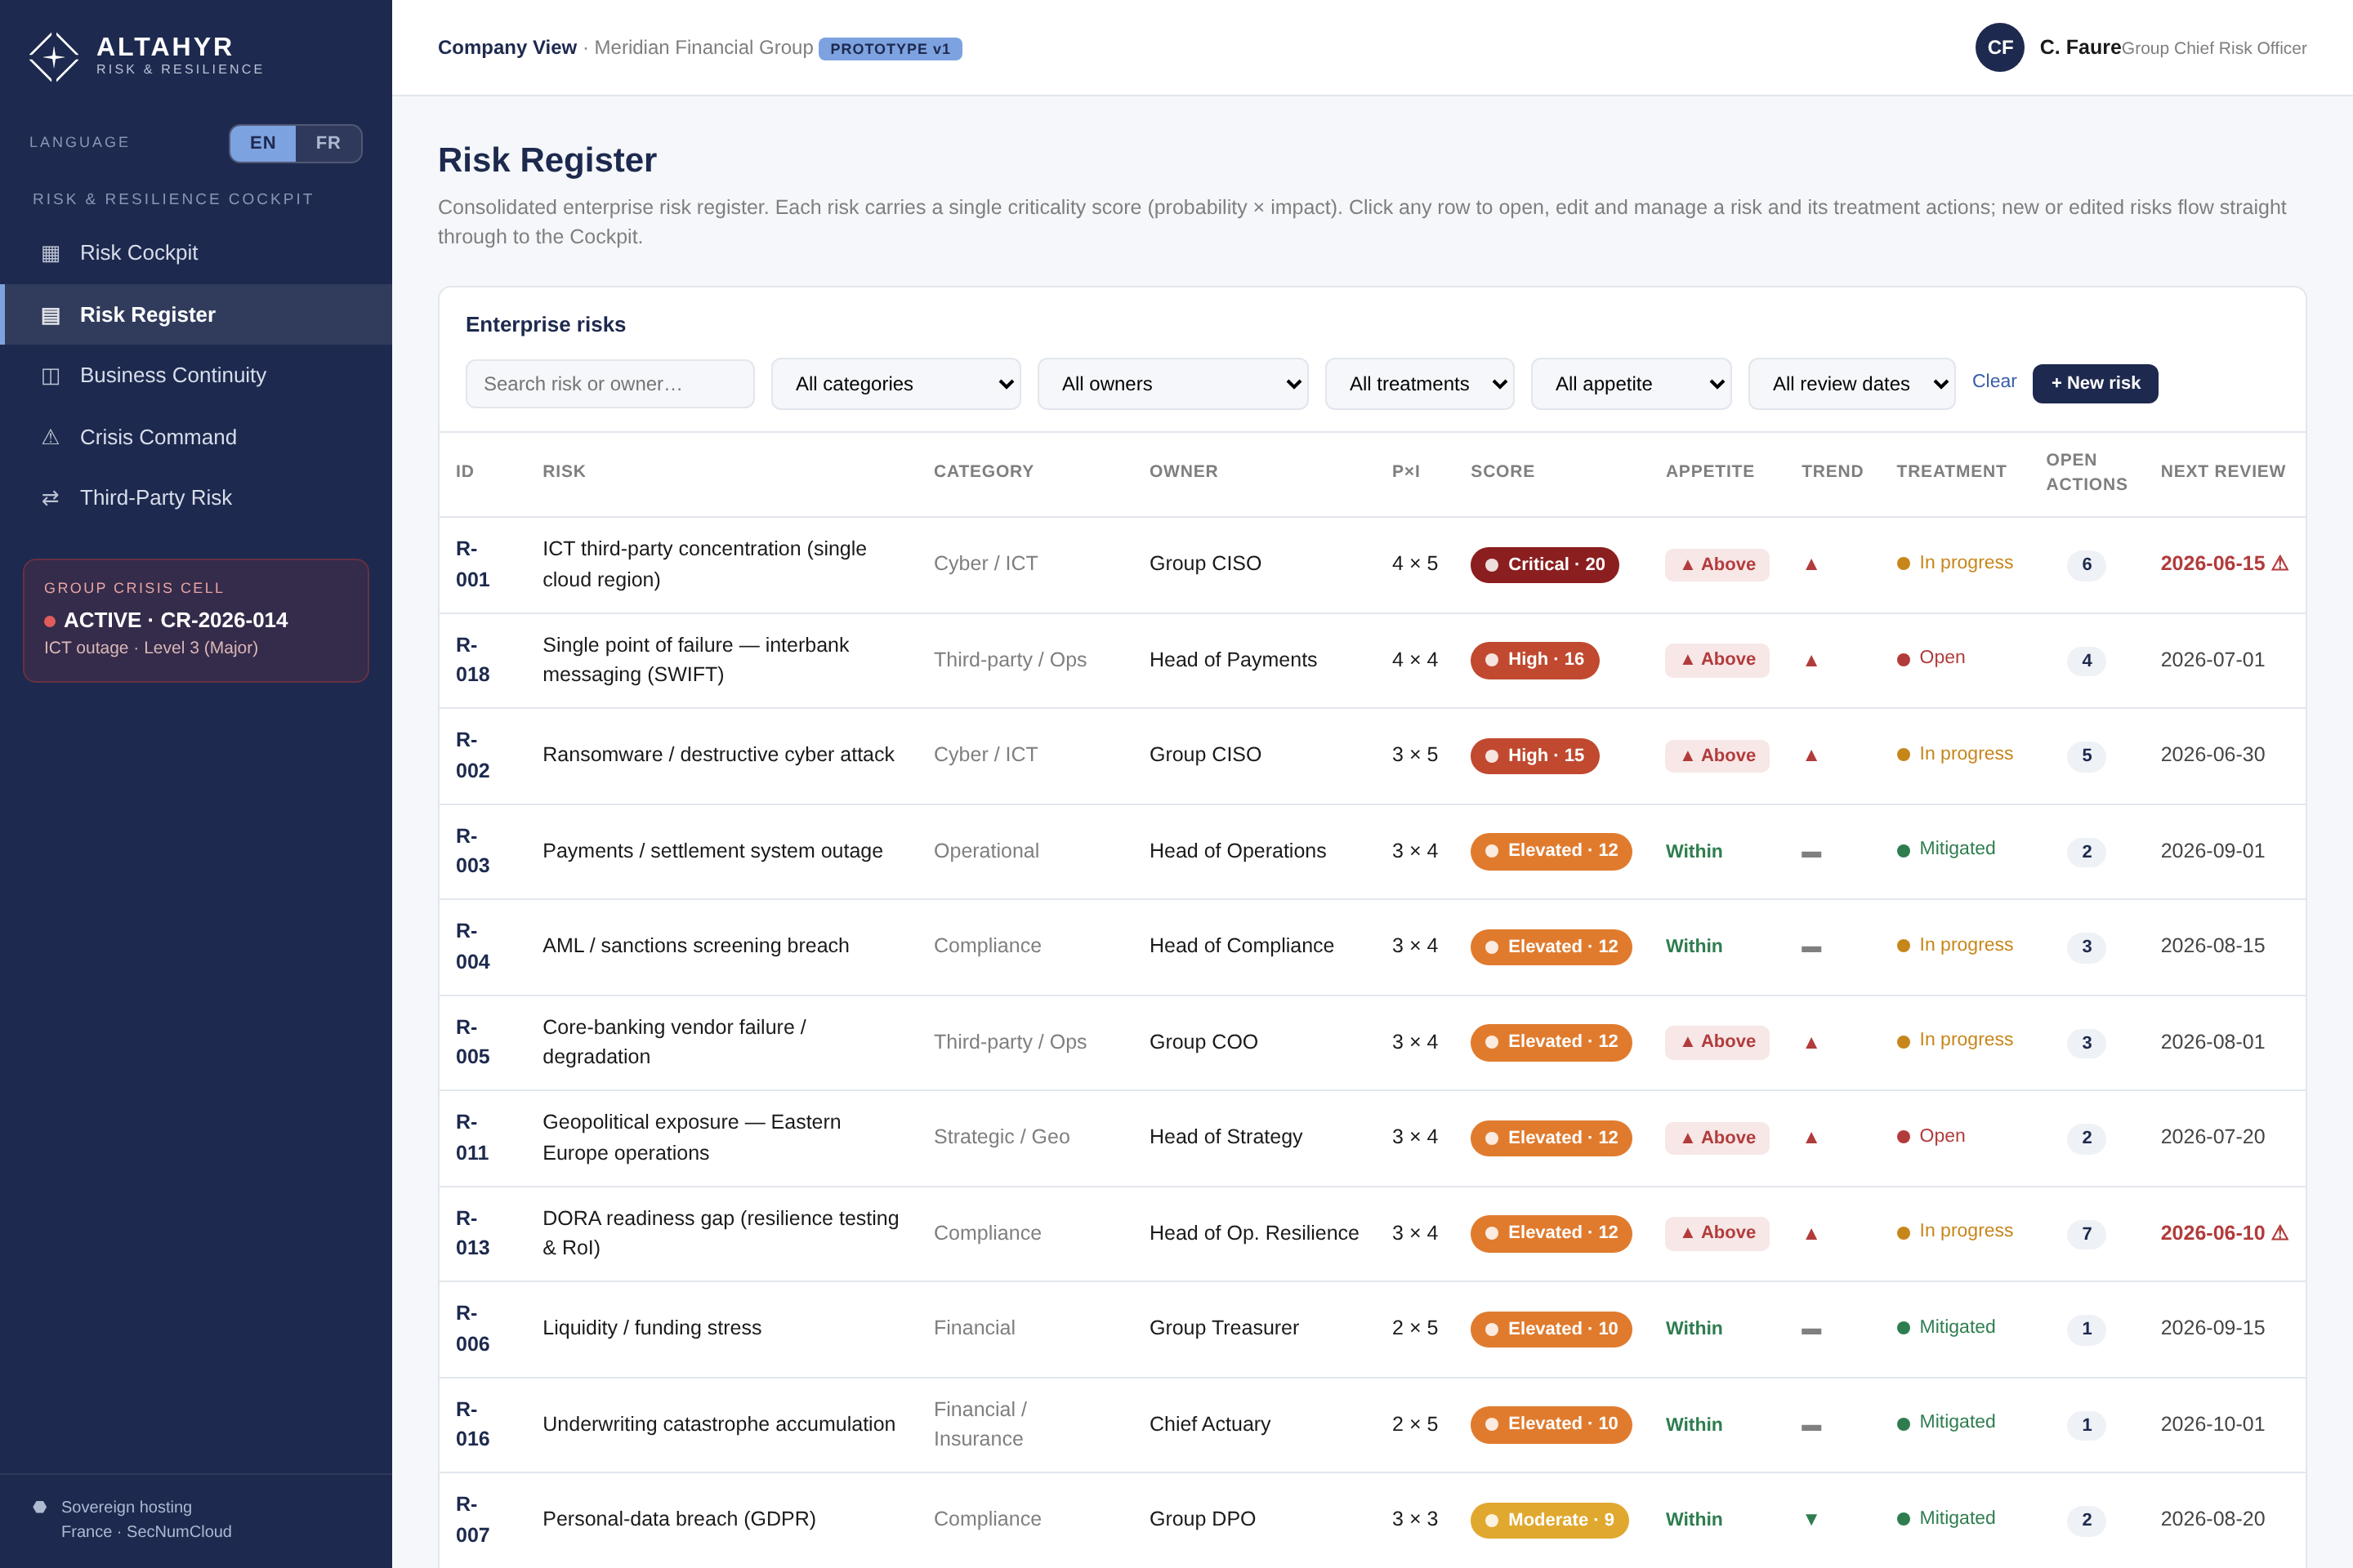Open risk R-002 Ransomware row
Screen dimensions: 2353x1568
point(1372,756)
